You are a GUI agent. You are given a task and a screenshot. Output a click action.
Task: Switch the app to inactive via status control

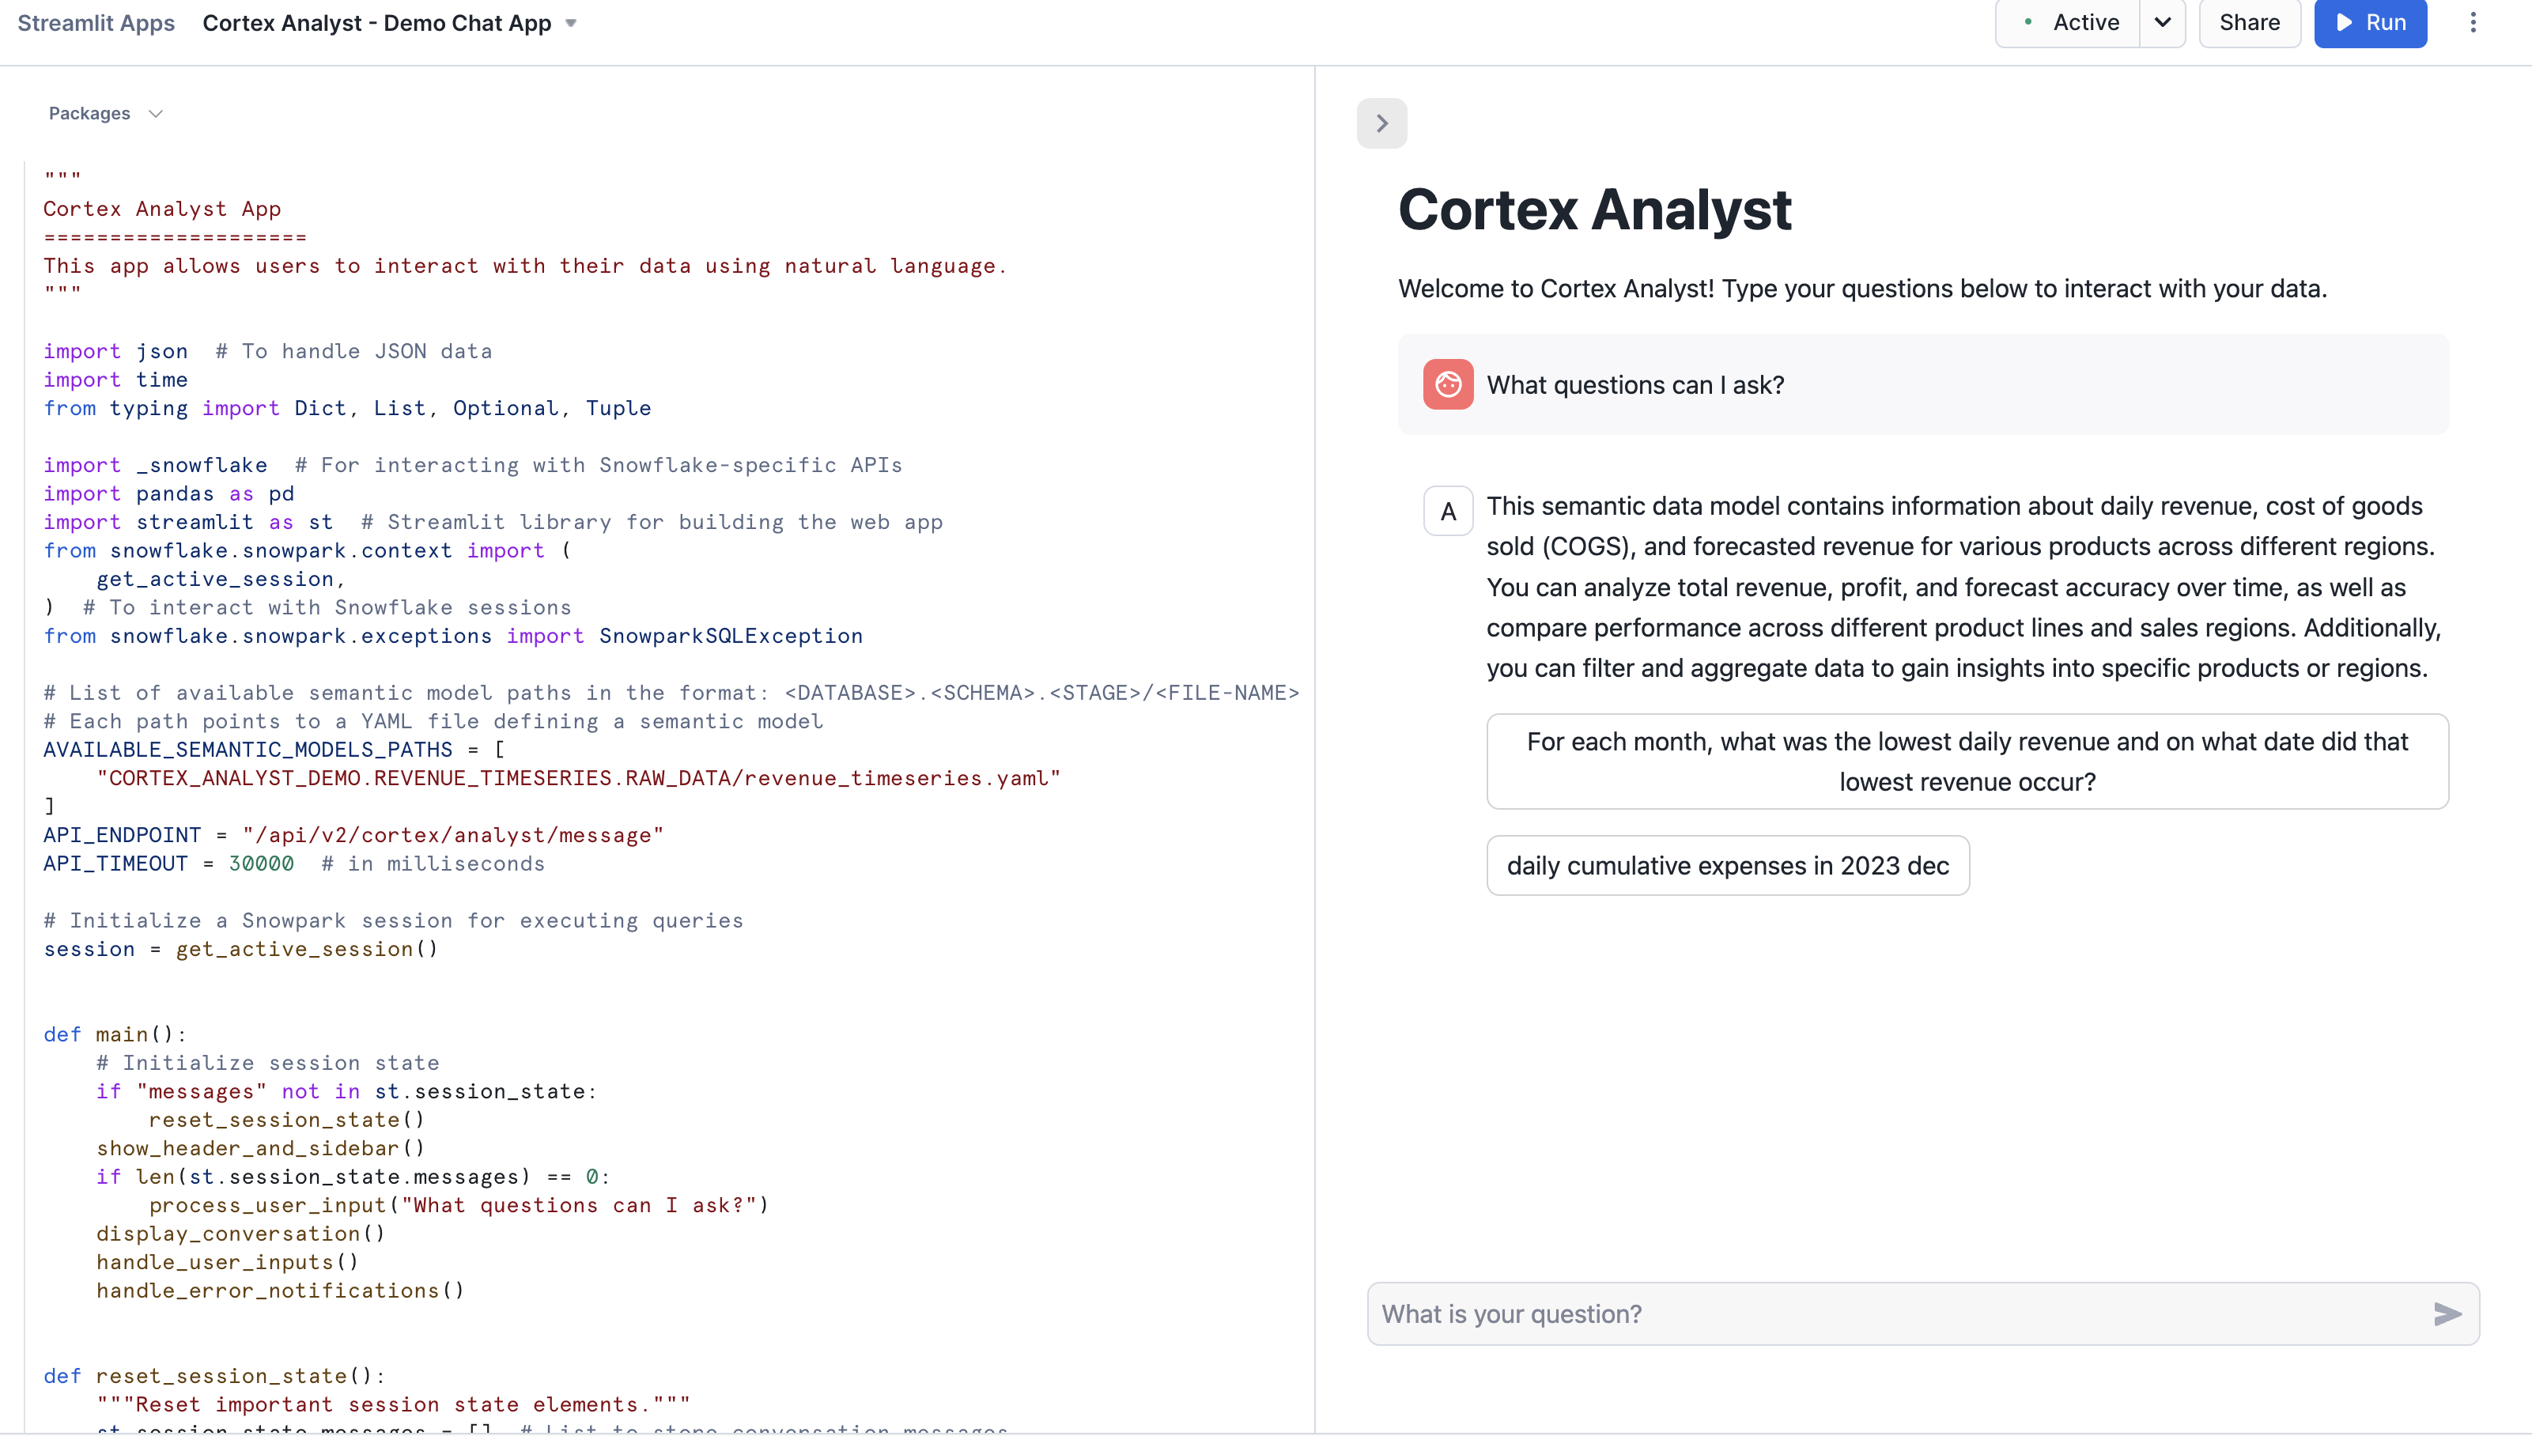2164,23
